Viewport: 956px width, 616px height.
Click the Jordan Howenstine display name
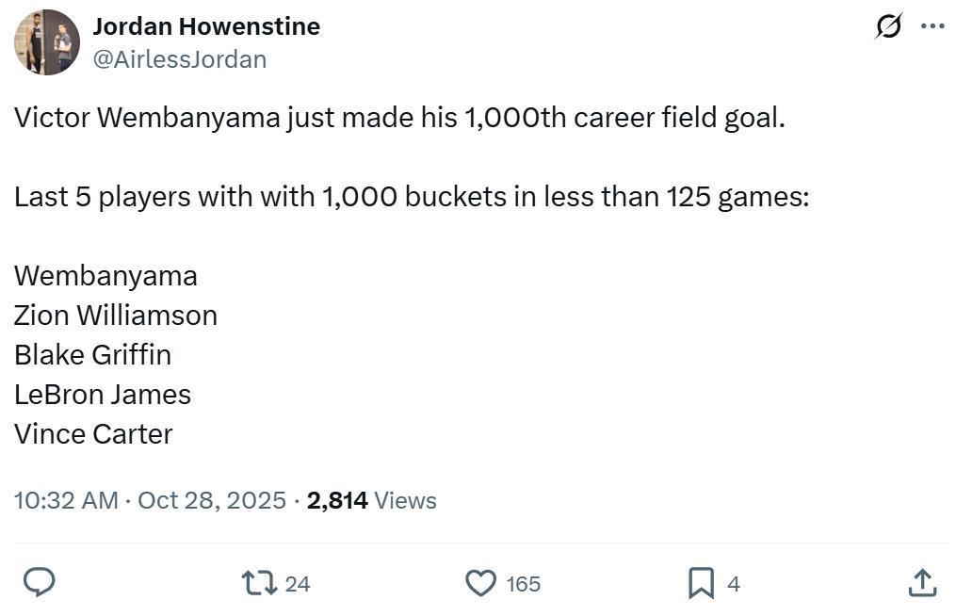coord(206,26)
